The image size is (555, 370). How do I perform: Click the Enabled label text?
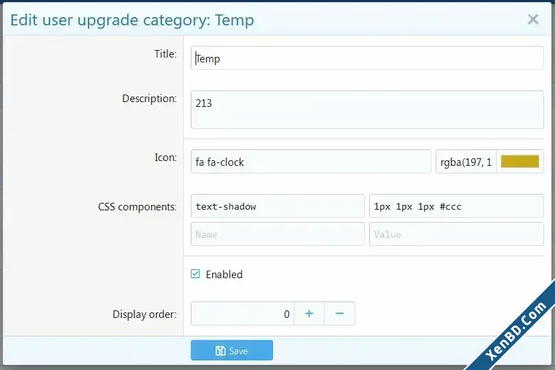pyautogui.click(x=224, y=275)
